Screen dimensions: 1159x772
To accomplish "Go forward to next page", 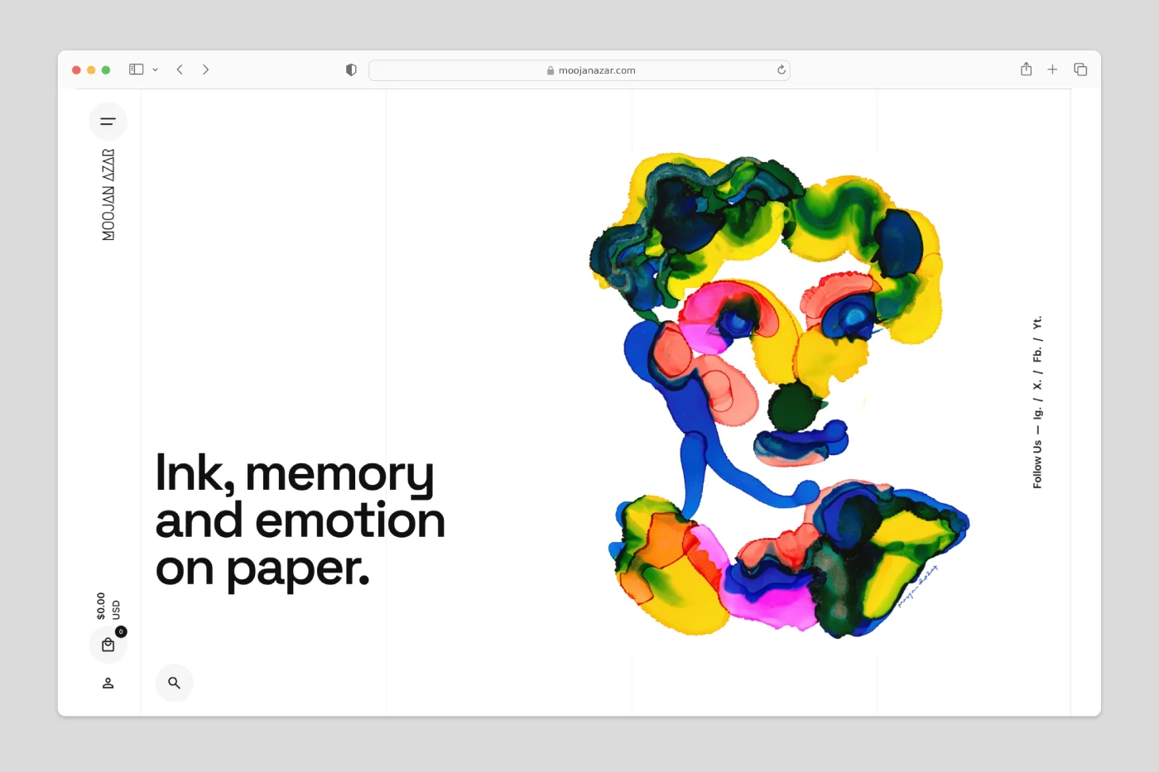I will click(x=205, y=70).
